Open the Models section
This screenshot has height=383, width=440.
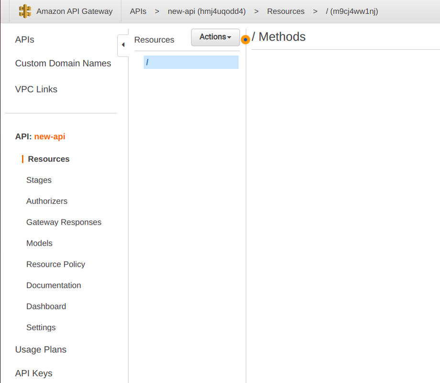39,243
